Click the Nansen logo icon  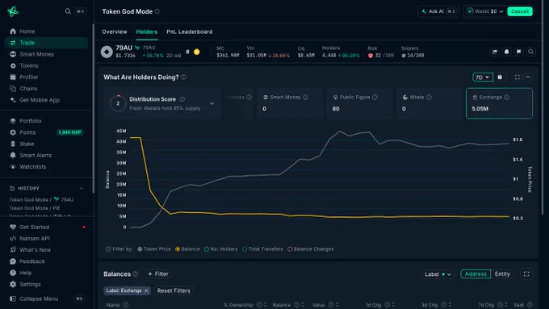tap(13, 11)
